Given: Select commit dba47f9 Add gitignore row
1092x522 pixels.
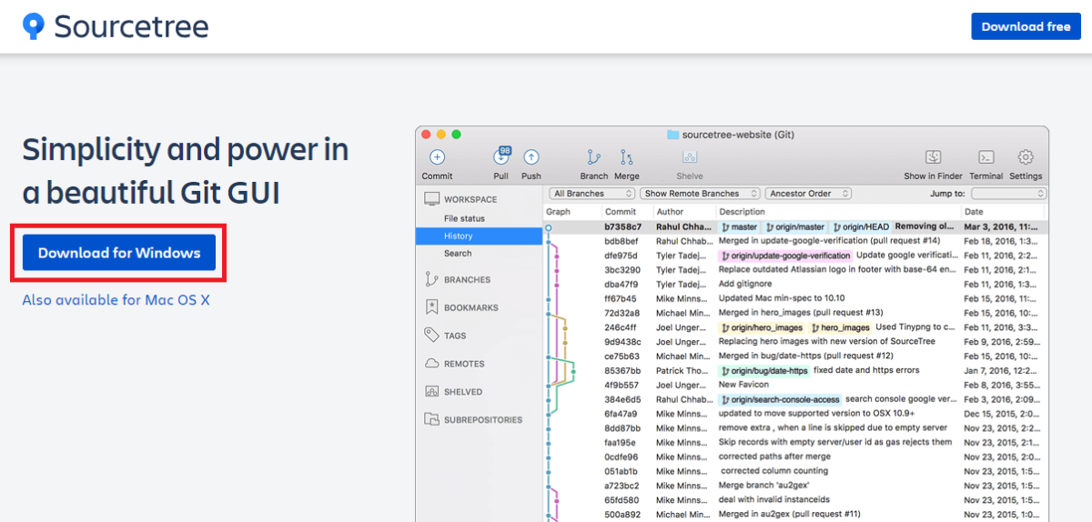Looking at the screenshot, I should pyautogui.click(x=795, y=285).
